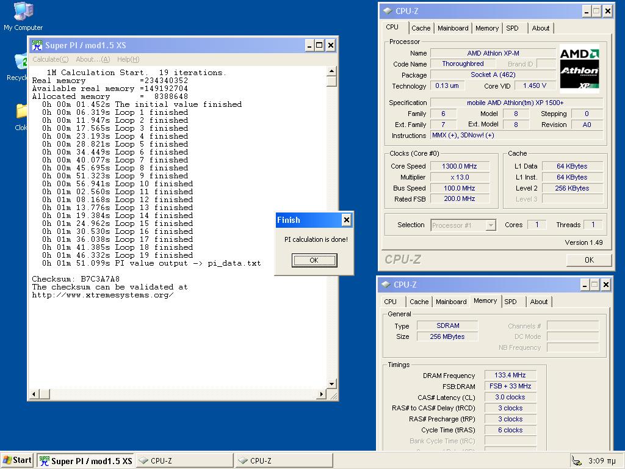Viewport: 625px width, 469px height.
Task: Switch to Cache tab in top CPU-Z
Action: pos(421,28)
